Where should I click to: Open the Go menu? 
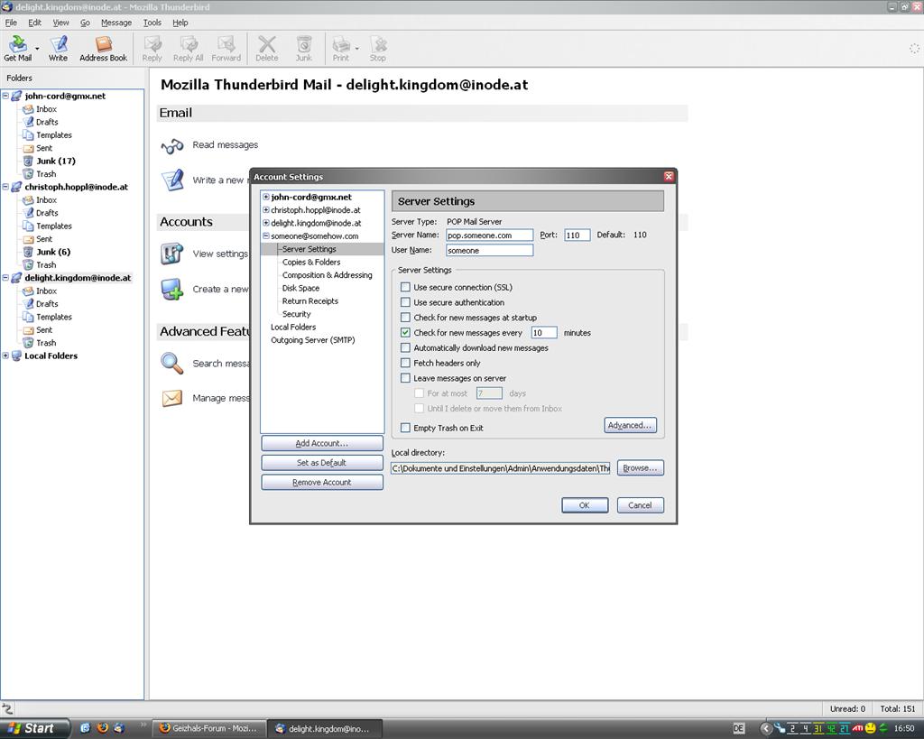click(85, 23)
